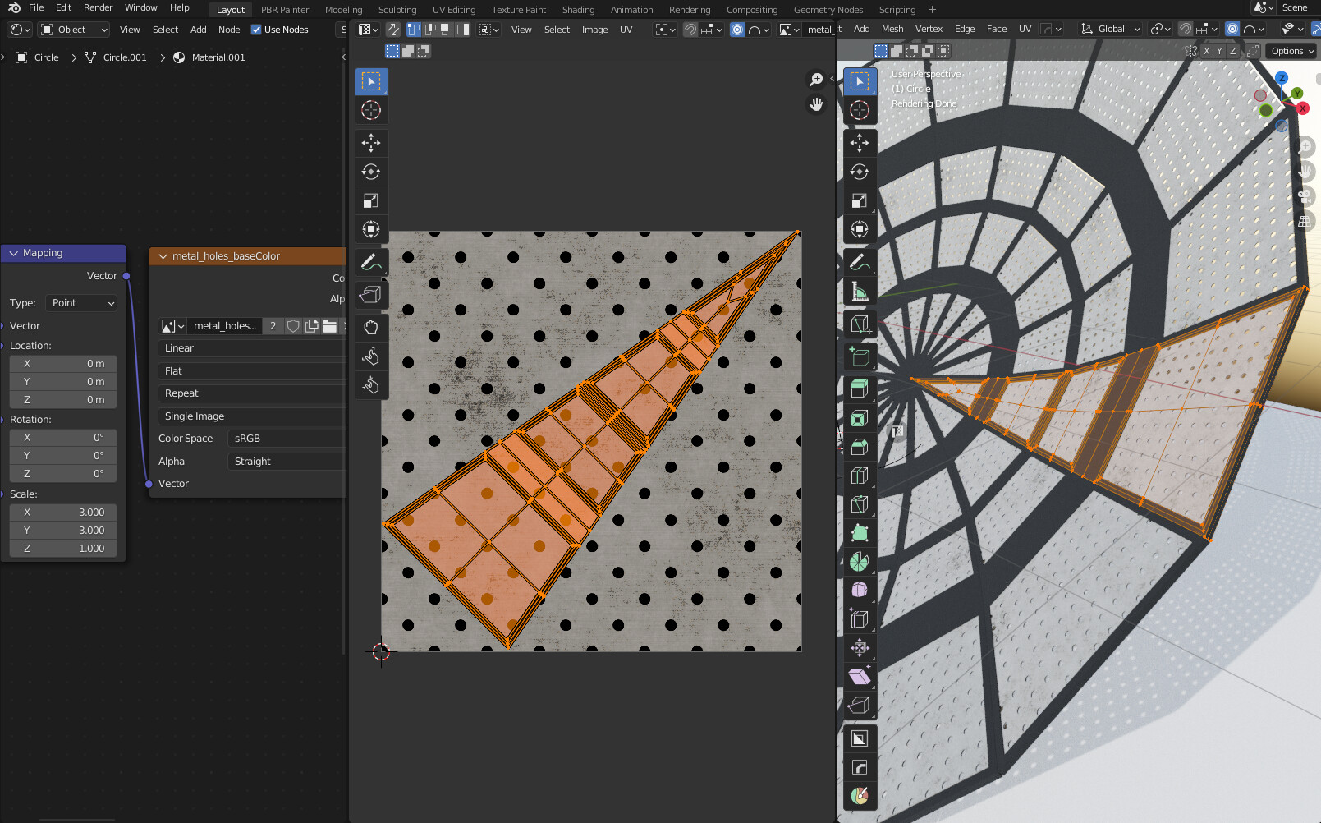Collapse the metal_holes_baseColor node
Screen dimensions: 1321x823
coord(163,256)
